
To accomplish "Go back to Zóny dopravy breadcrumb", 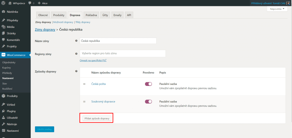I will point(45,30).
